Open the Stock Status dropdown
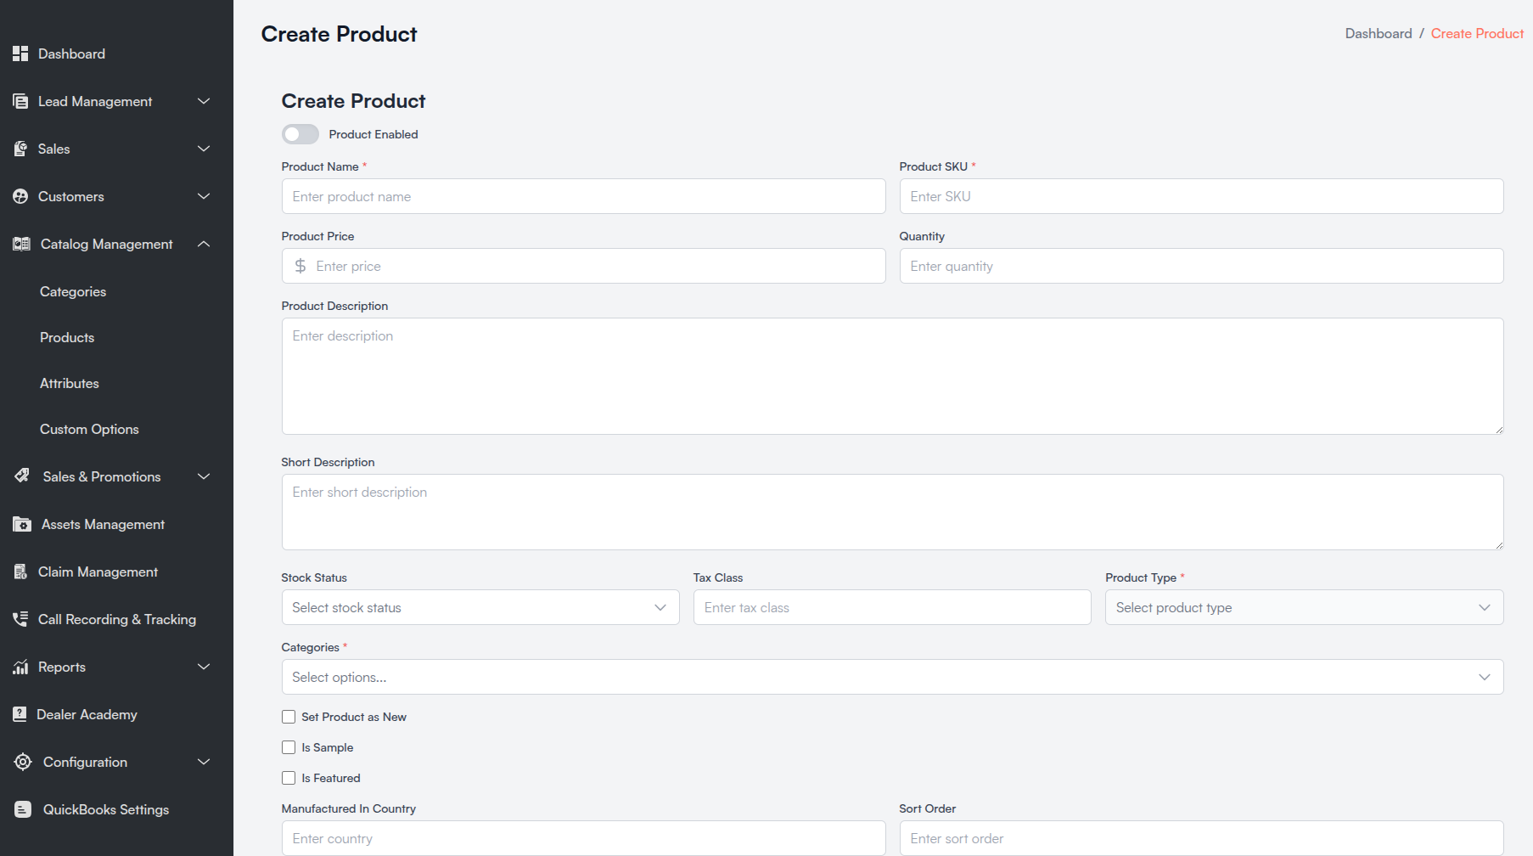 tap(480, 607)
